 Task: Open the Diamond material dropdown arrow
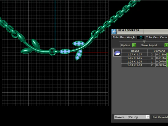point(148,117)
